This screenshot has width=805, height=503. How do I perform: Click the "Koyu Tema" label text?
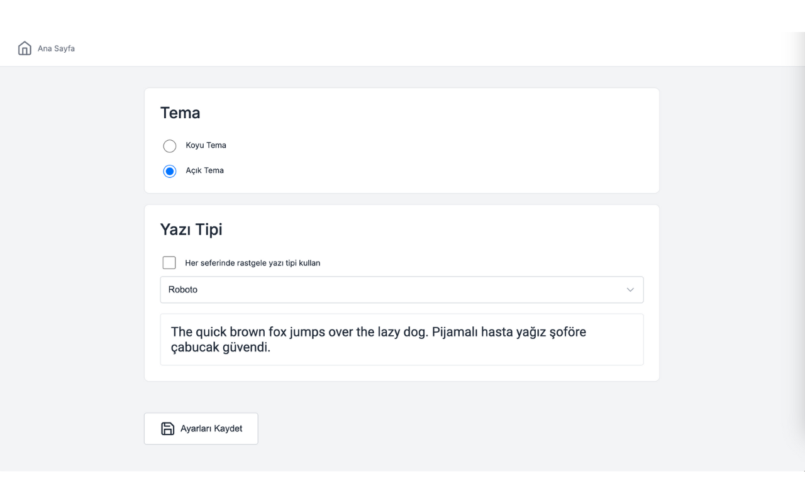pyautogui.click(x=206, y=145)
